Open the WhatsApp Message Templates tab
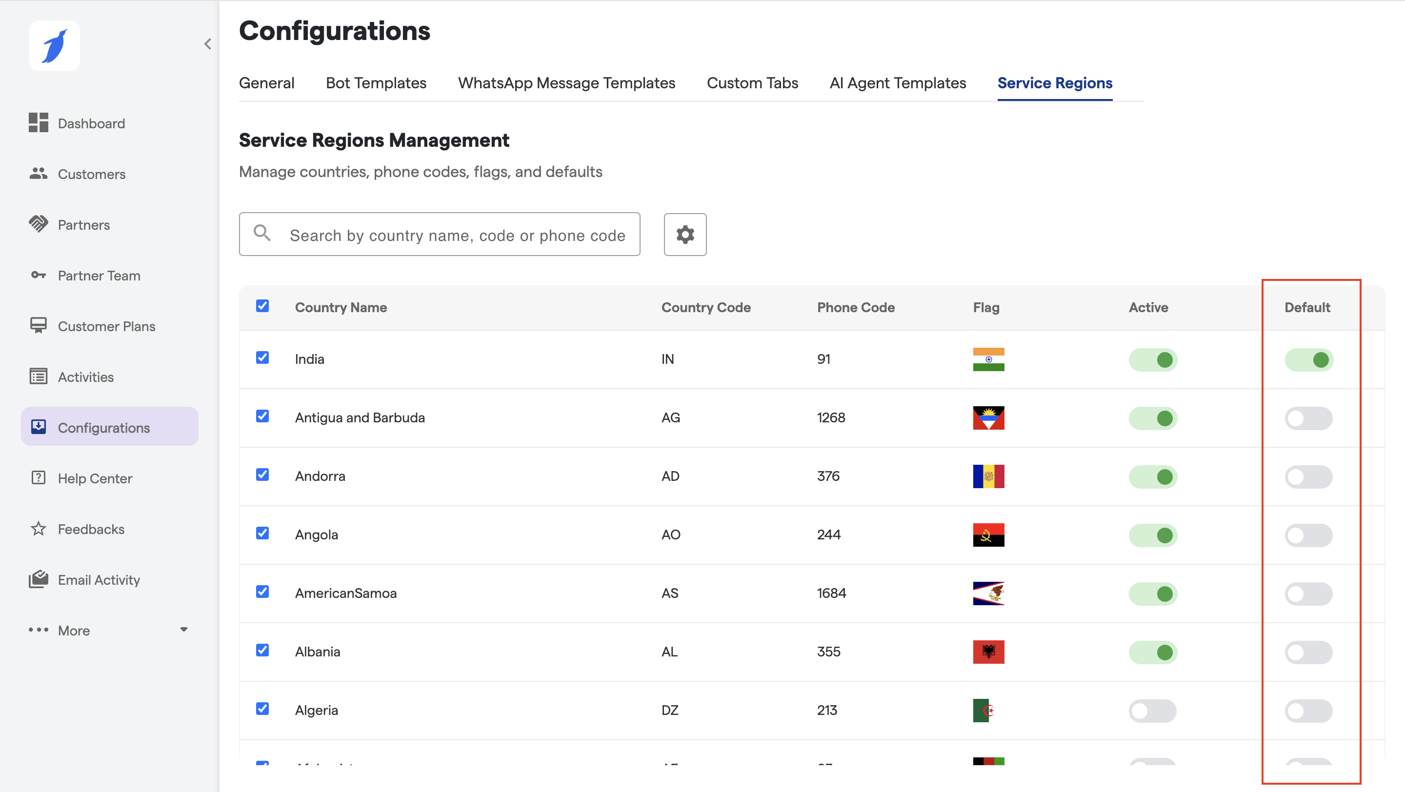 [x=566, y=83]
